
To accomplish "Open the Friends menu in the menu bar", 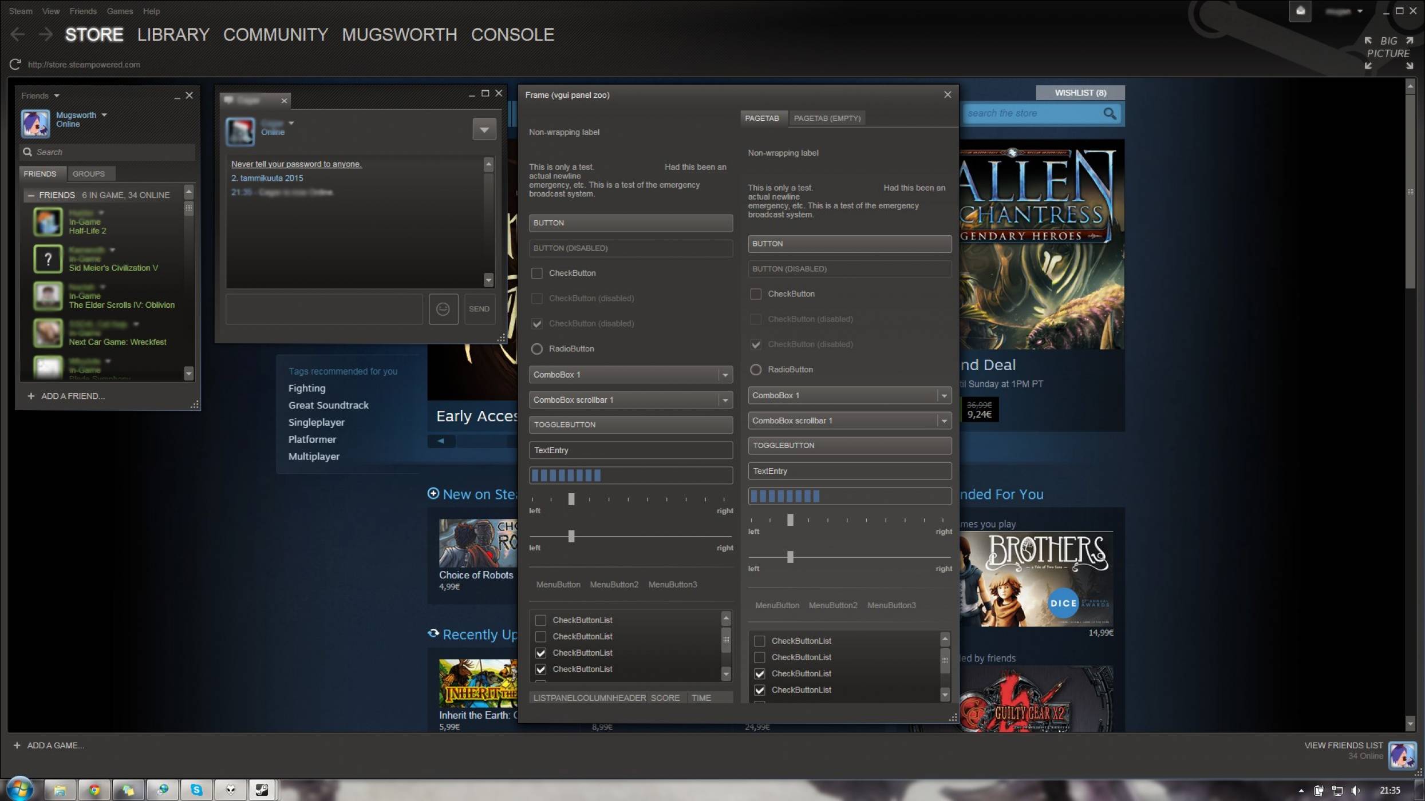I will tap(83, 11).
